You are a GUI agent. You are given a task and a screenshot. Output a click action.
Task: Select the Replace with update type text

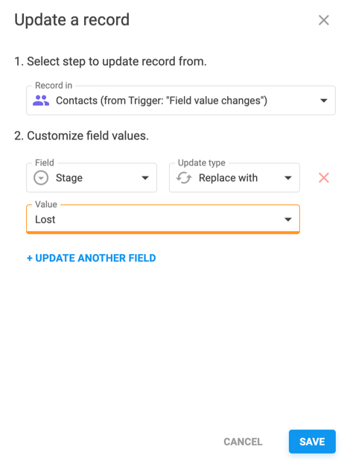pos(228,178)
